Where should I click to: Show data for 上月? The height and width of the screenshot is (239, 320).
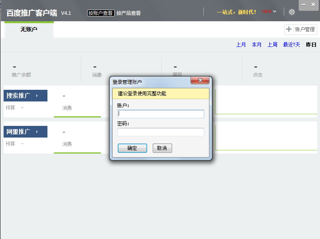coord(241,45)
